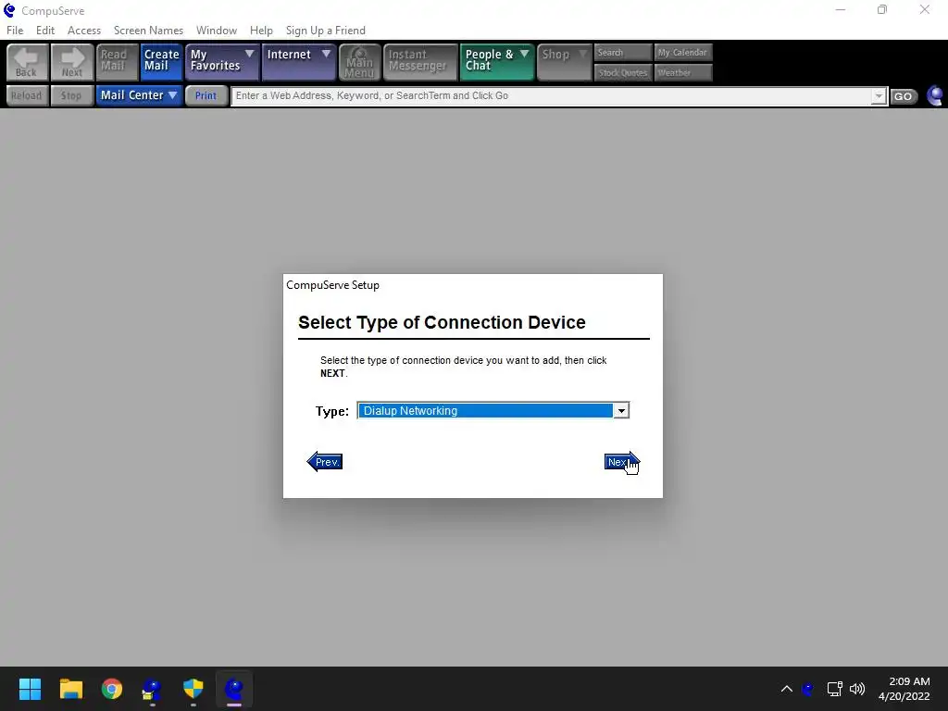Click the Prev. arrow in setup dialog
This screenshot has height=711, width=948.
[325, 462]
